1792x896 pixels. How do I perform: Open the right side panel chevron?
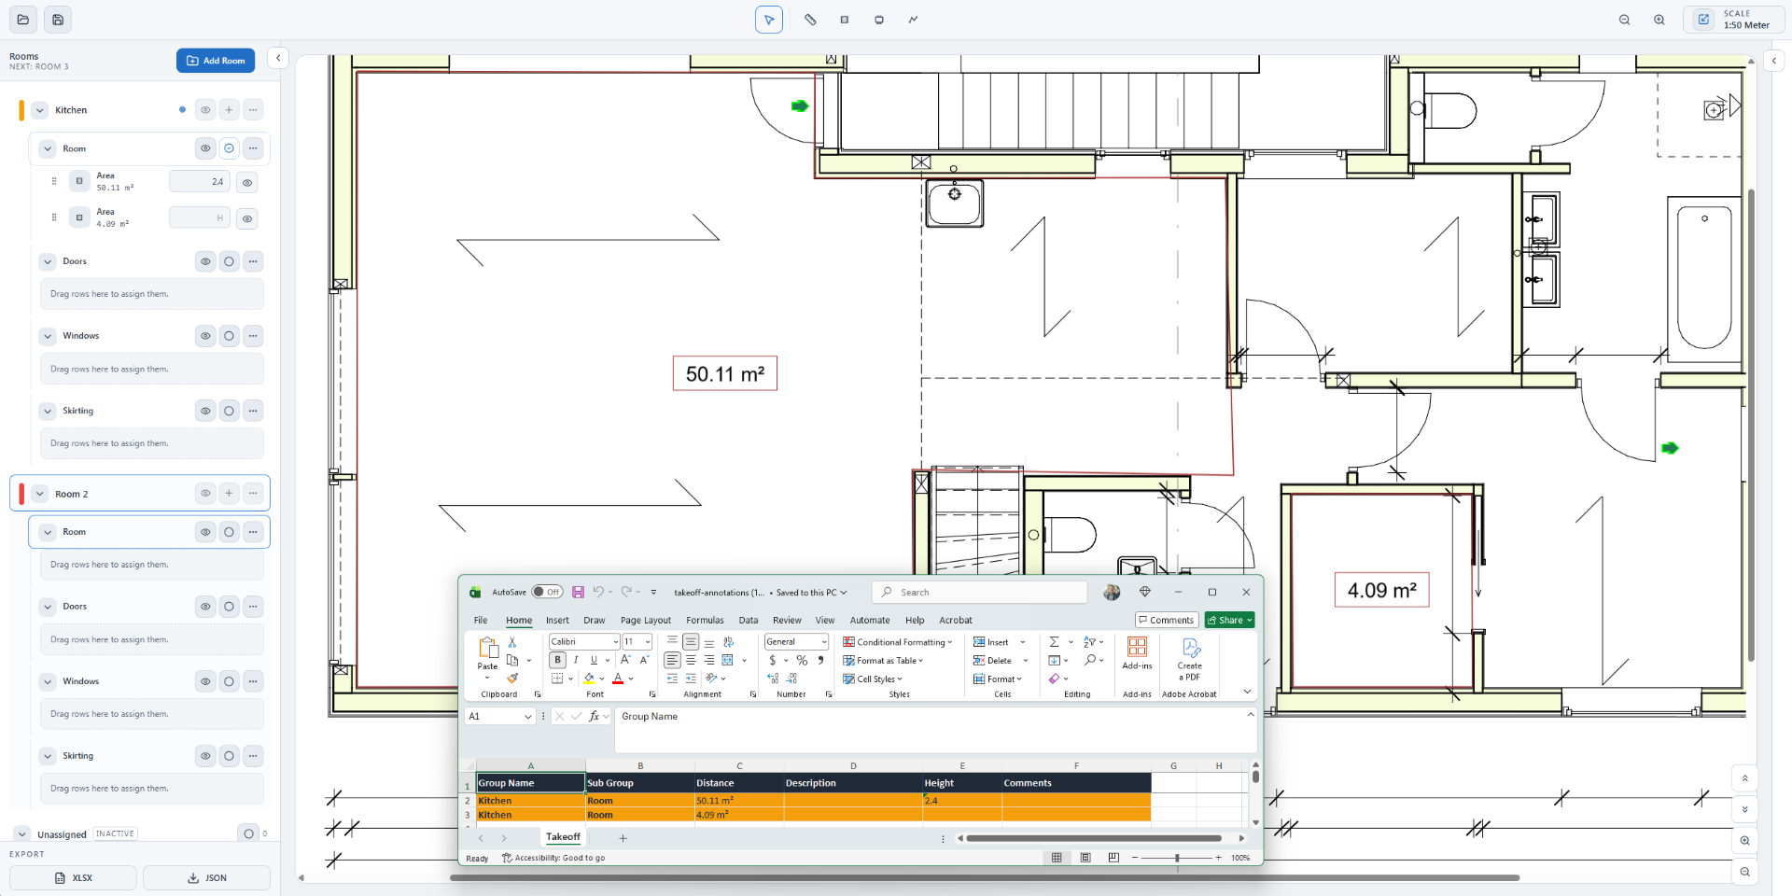[1774, 61]
